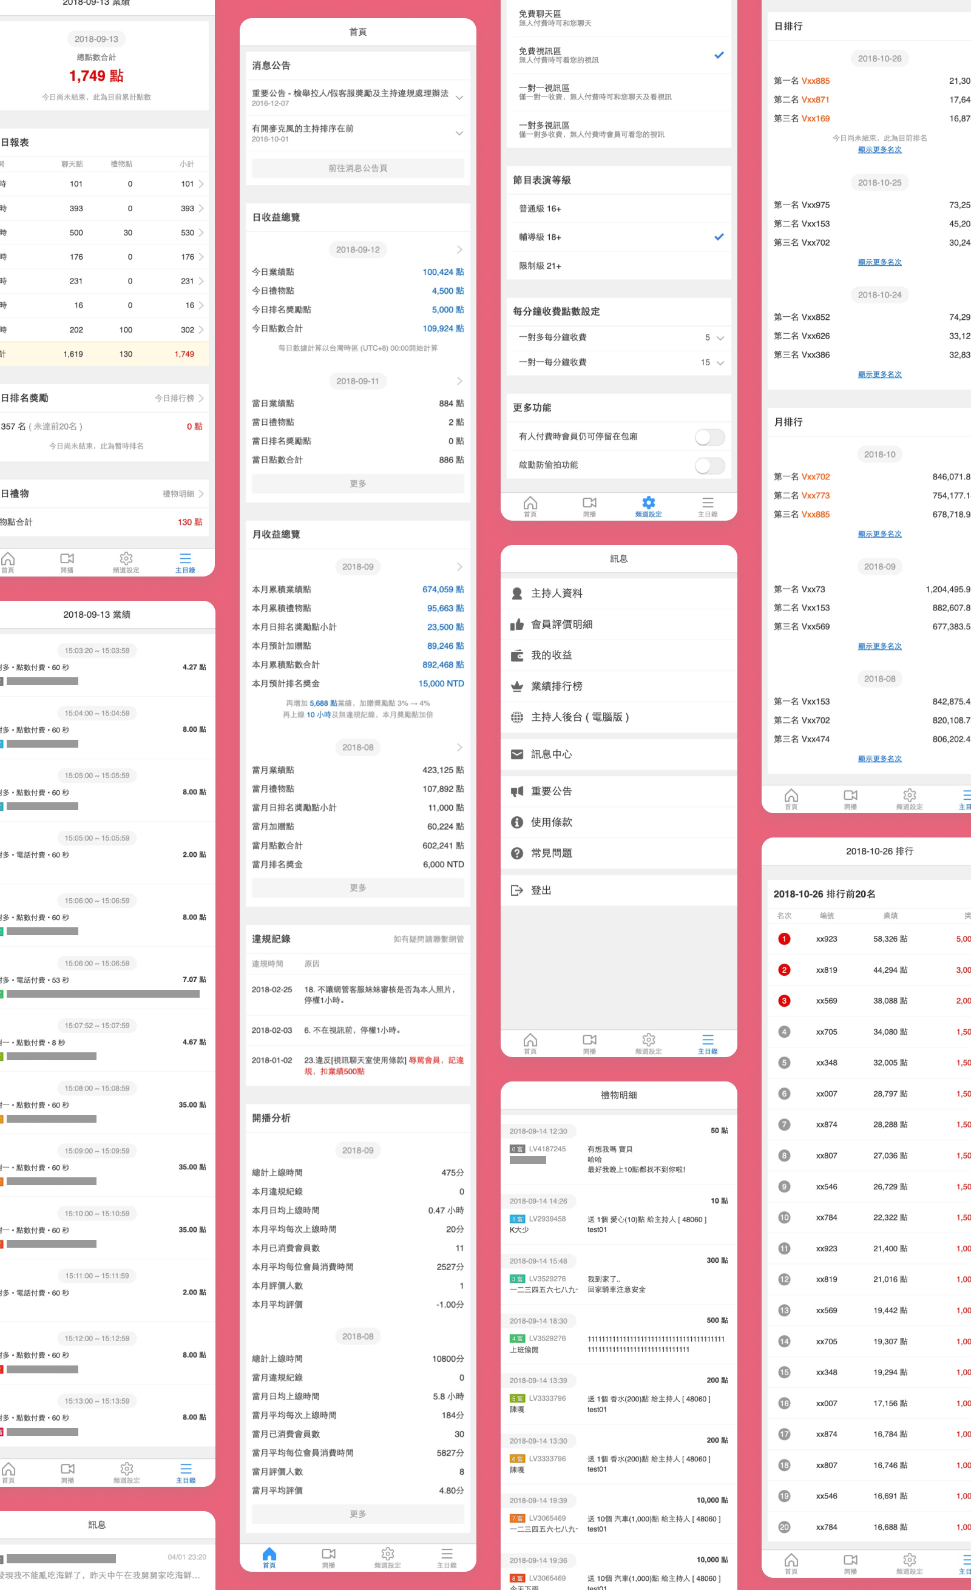The height and width of the screenshot is (1590, 971).
Task: Click the logout icon beside 登出
Action: [x=517, y=890]
